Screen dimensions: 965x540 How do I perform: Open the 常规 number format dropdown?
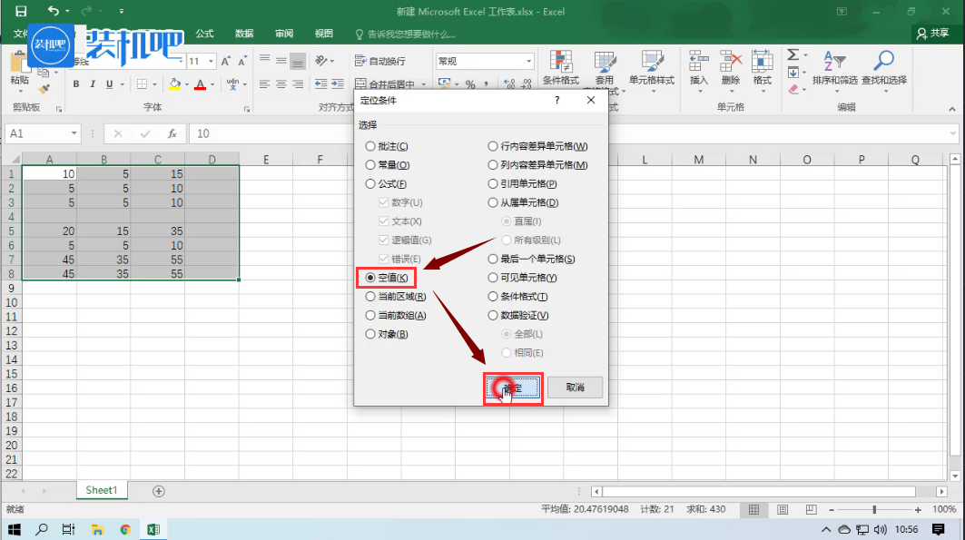pyautogui.click(x=529, y=62)
